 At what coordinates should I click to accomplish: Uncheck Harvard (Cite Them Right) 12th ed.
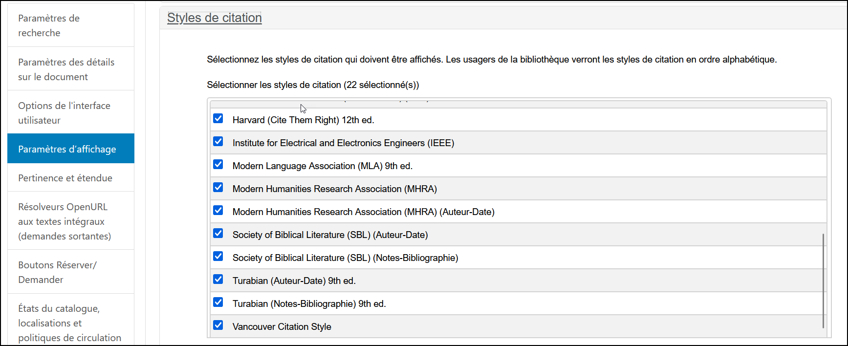coord(218,118)
